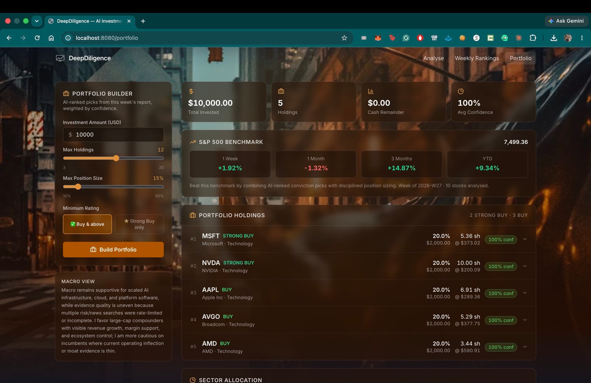View site information icon in address bar

click(x=68, y=38)
